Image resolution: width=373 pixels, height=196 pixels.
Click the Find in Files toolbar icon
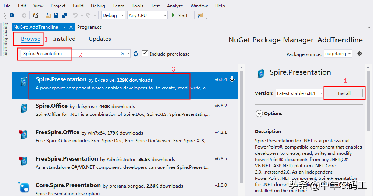[x=200, y=15]
